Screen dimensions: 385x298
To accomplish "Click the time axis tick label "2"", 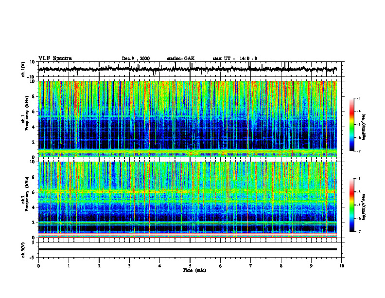I will coord(99,266).
